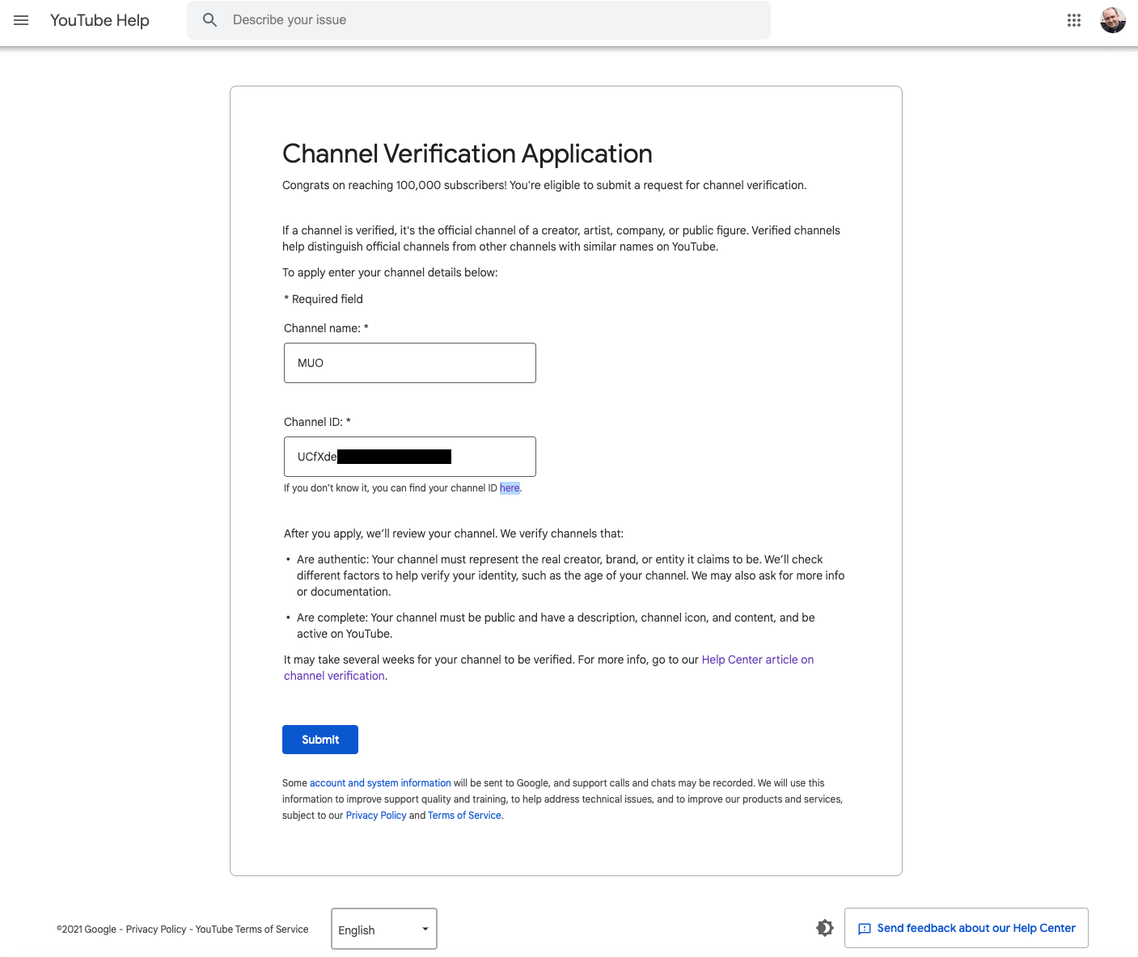1138x957 pixels.
Task: Click the search magnifier icon
Action: click(x=210, y=20)
